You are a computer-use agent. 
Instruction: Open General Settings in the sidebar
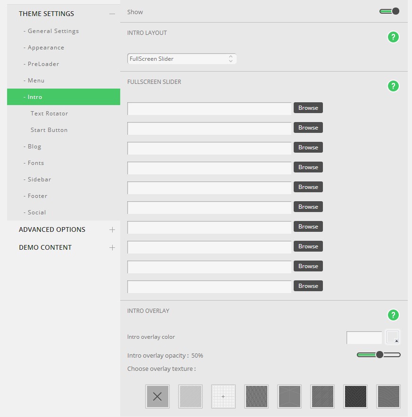[53, 31]
